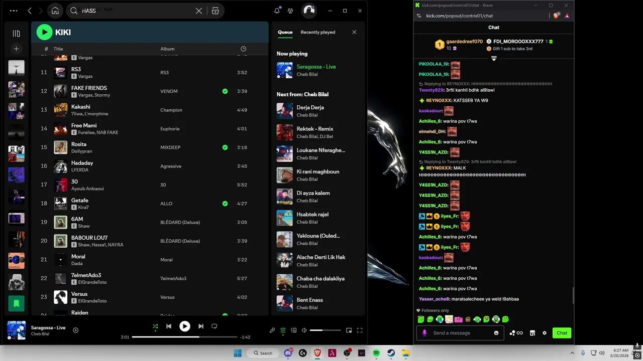Viewport: 643px width, 361px height.
Task: Click the green Chat send button
Action: pos(562,333)
